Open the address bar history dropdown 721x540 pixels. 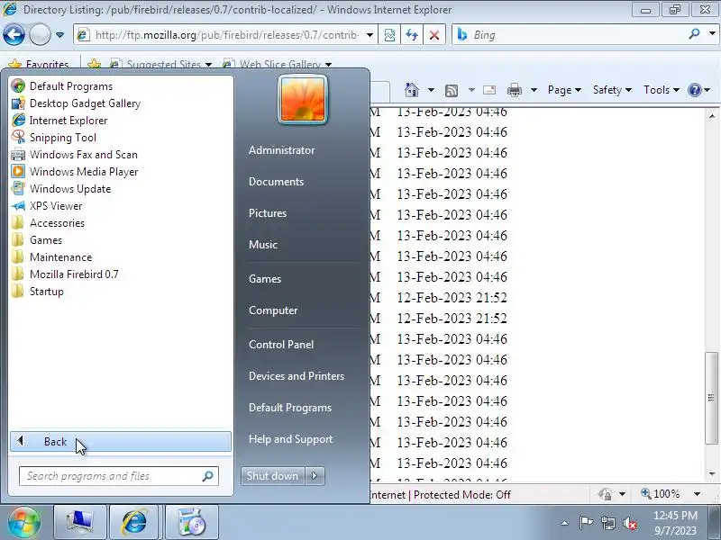370,35
